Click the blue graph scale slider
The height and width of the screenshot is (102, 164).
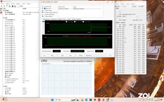pyautogui.click(x=43, y=21)
